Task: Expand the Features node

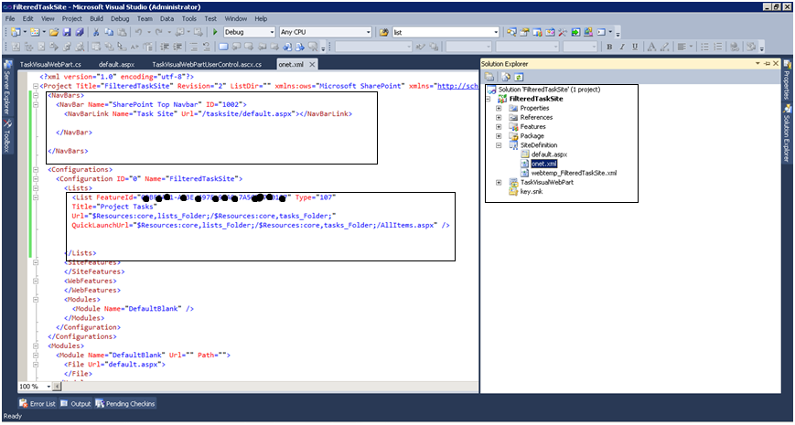Action: [499, 127]
